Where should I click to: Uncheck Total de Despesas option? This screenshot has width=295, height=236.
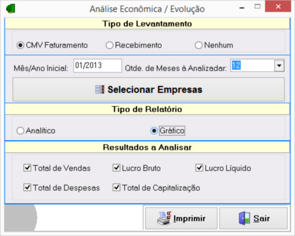pos(27,188)
